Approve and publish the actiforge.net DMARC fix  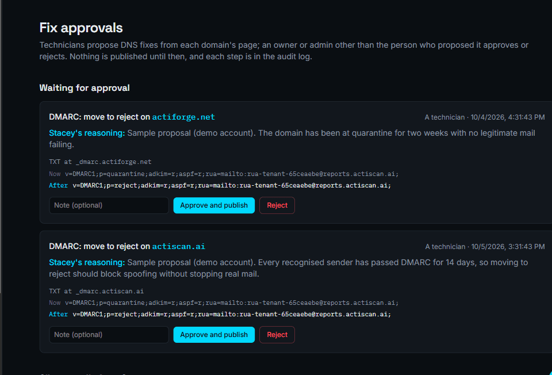(214, 205)
